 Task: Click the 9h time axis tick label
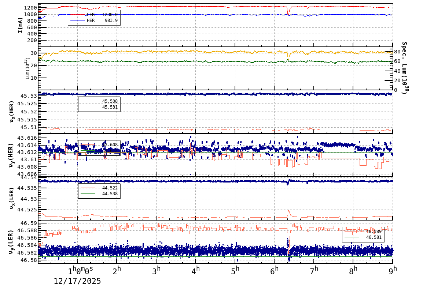pos(393,271)
